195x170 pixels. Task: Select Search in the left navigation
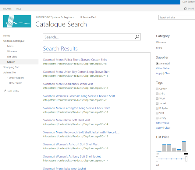click(x=11, y=62)
